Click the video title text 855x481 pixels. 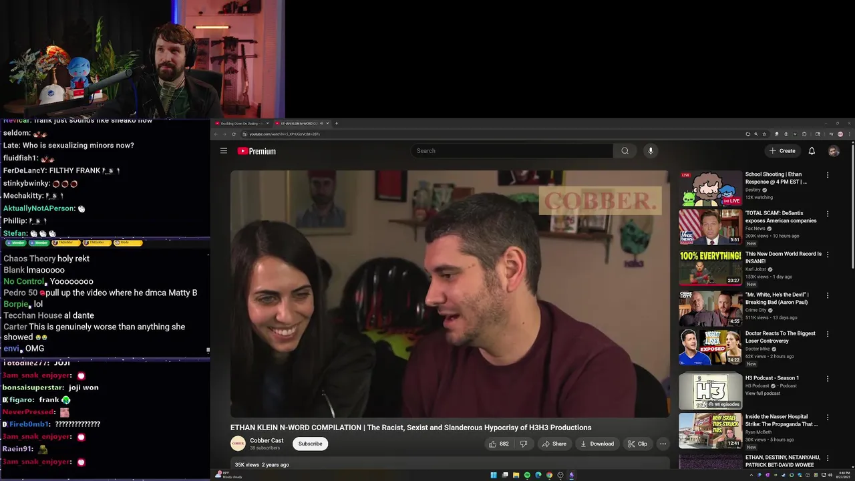(x=411, y=428)
